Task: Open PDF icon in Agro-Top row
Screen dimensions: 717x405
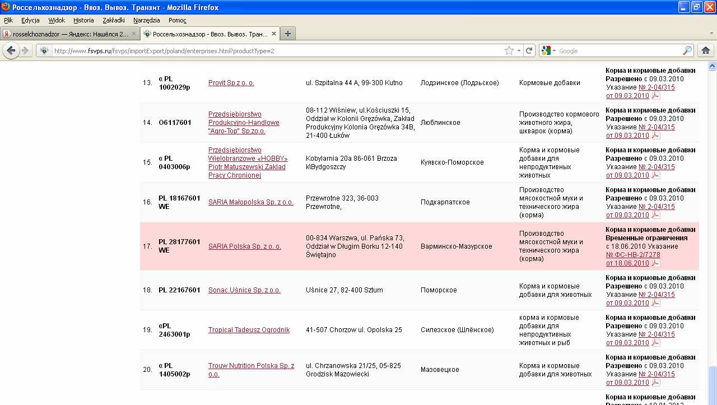Action: point(655,136)
